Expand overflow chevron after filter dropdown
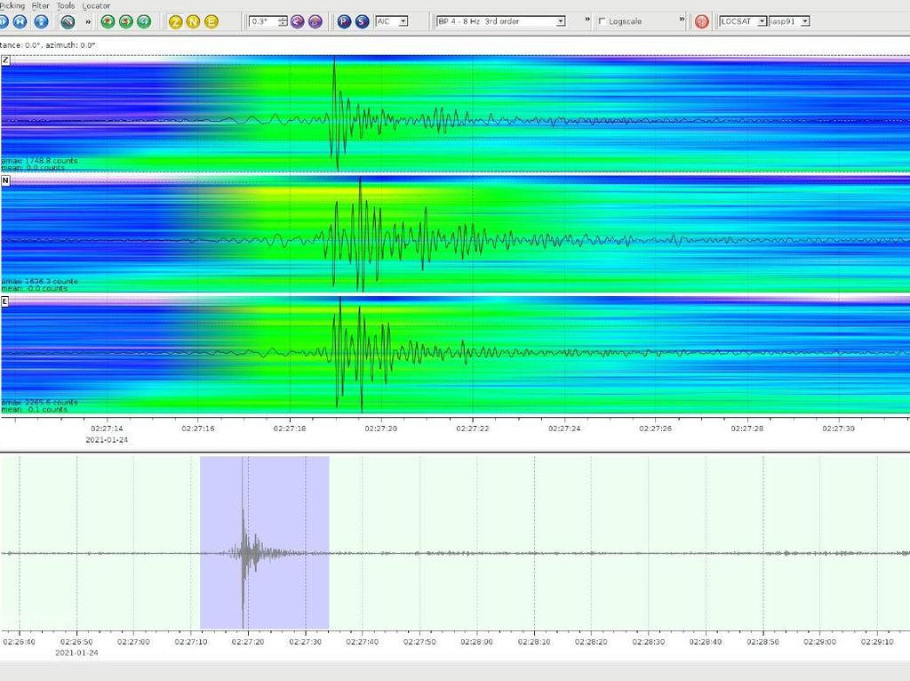Screen dimensions: 910x681 [587, 20]
